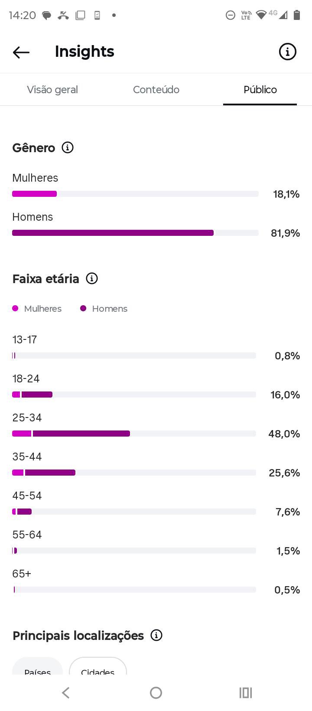312x711 pixels.
Task: Select the Países location chip
Action: pos(38,670)
